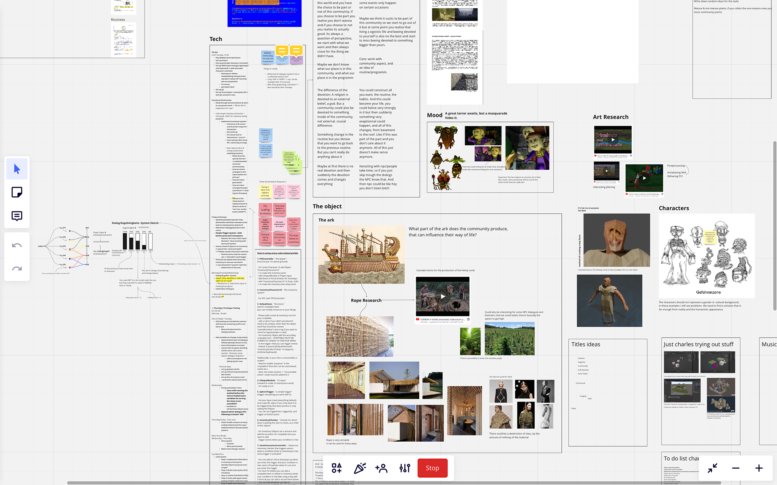Select the red 'Fix scaling in menu' sticky
This screenshot has height=485, width=777.
click(265, 210)
